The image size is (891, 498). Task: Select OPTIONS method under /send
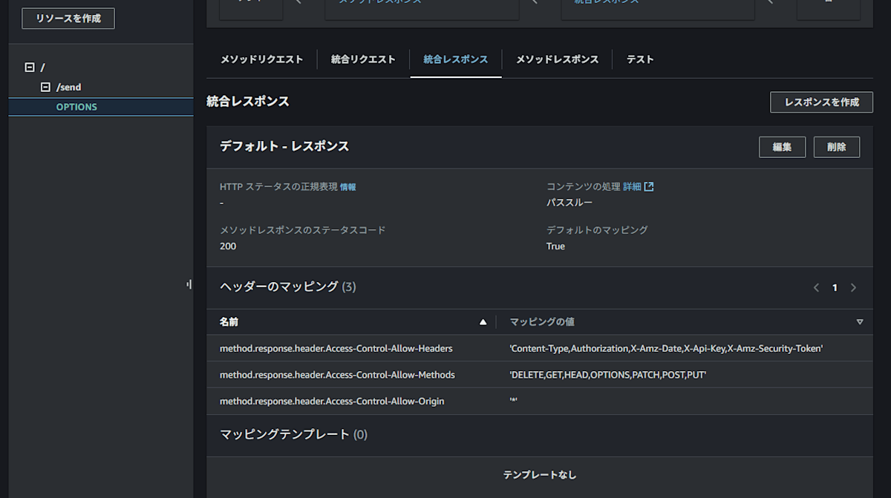point(76,106)
